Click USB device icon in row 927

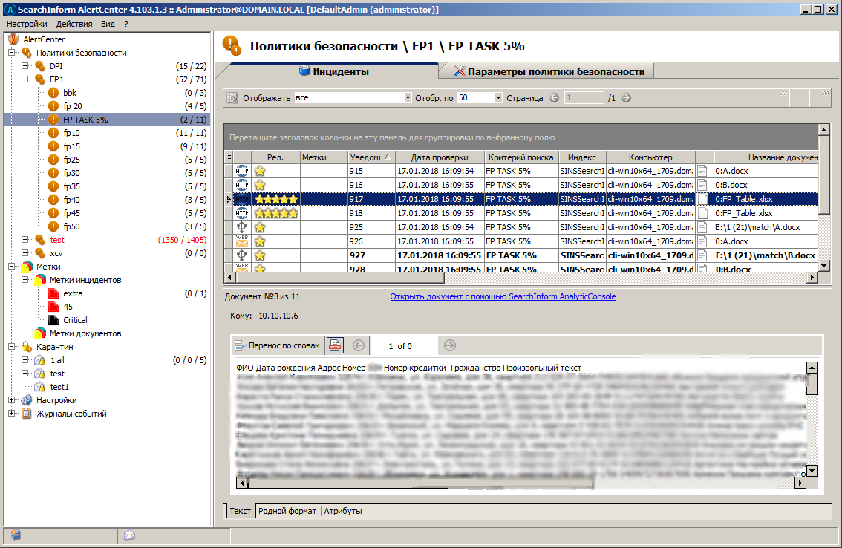pos(242,255)
